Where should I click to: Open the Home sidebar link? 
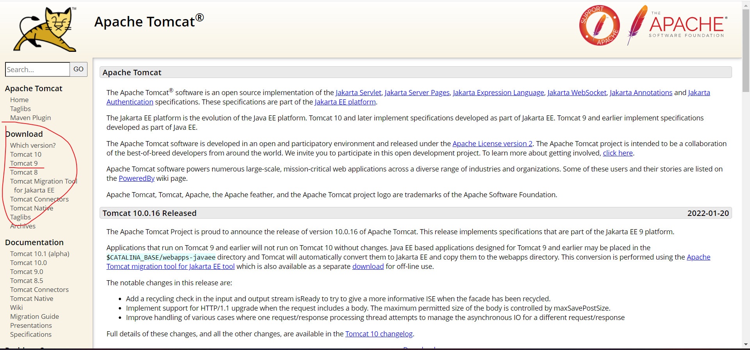pyautogui.click(x=19, y=100)
